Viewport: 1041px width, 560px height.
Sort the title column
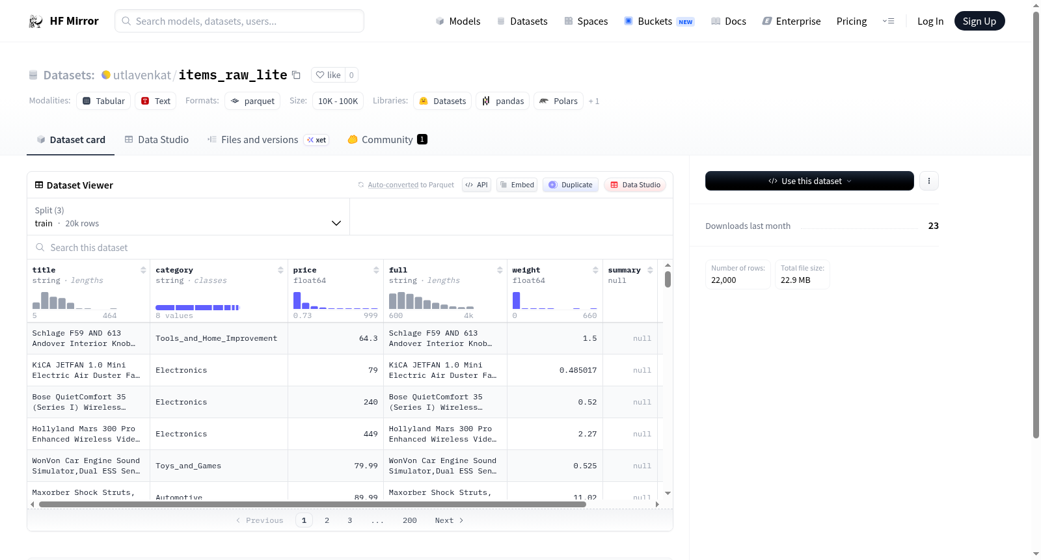143,270
